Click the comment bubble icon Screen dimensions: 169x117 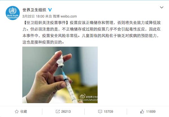point(100,112)
